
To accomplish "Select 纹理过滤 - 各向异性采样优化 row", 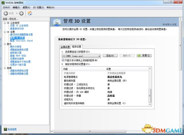I will point(105,88).
